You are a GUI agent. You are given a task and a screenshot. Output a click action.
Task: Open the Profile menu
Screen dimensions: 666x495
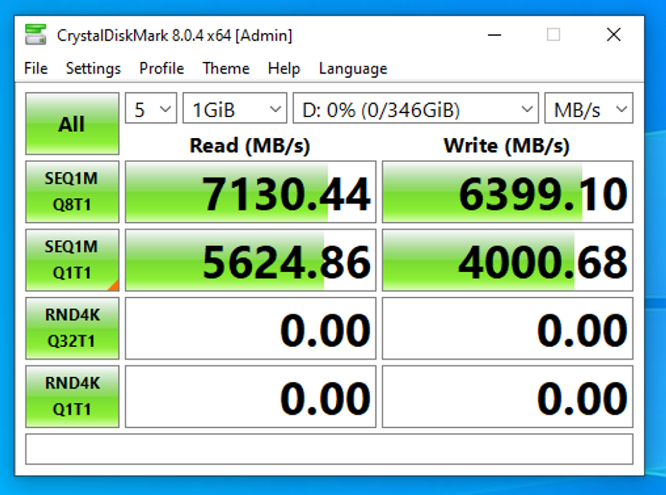point(162,68)
